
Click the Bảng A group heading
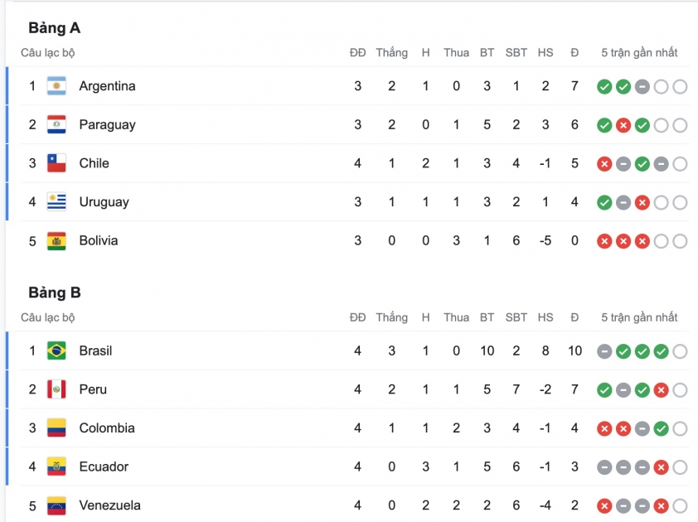pos(54,28)
